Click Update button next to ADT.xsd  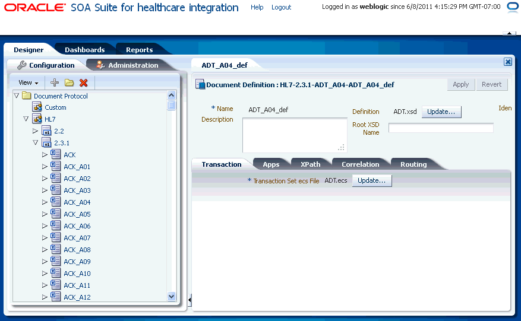[x=441, y=112]
